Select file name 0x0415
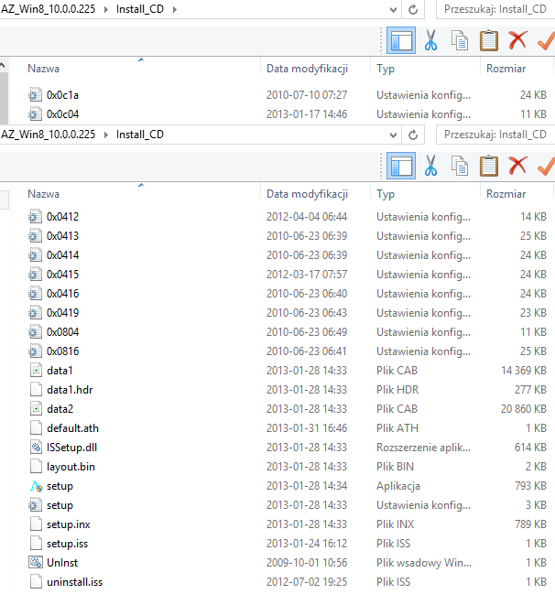 (62, 275)
